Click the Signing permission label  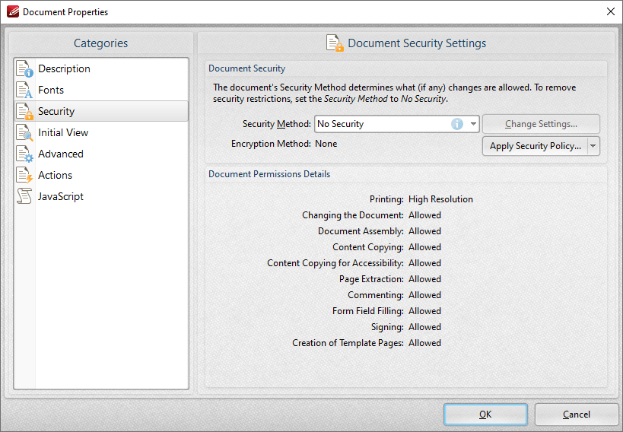387,327
